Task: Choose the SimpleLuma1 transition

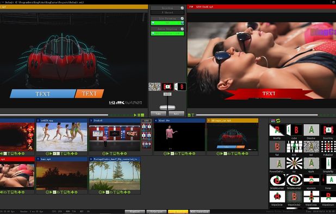Action: (277, 180)
